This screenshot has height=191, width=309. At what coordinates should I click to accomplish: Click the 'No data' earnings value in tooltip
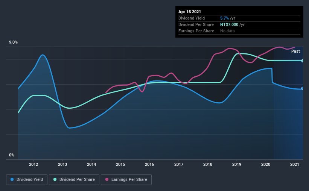click(x=227, y=31)
